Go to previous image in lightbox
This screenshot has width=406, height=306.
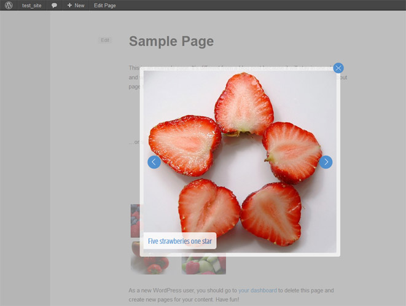click(x=154, y=162)
